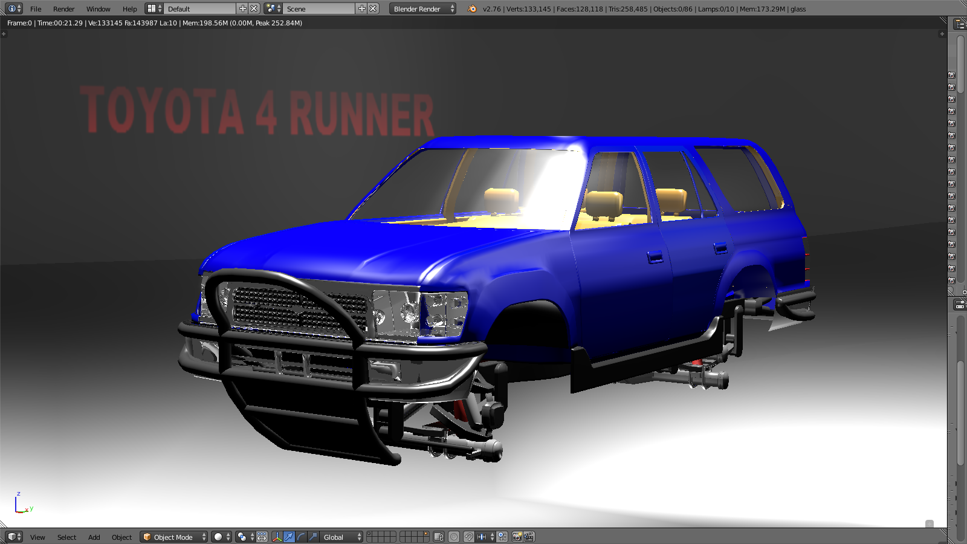Expand the left tool shelf plus
The height and width of the screenshot is (544, 967).
coord(4,34)
